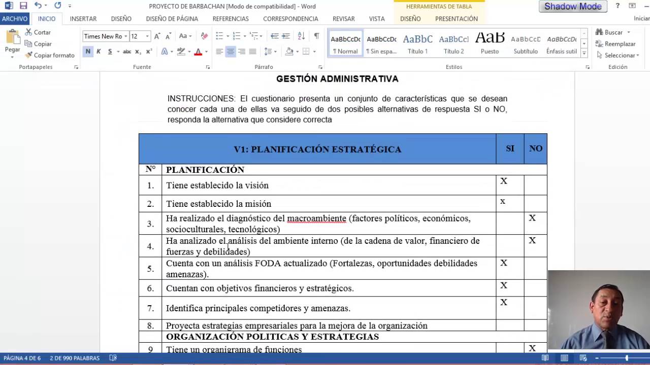
Task: Apply numbered list formatting
Action: coord(236,36)
